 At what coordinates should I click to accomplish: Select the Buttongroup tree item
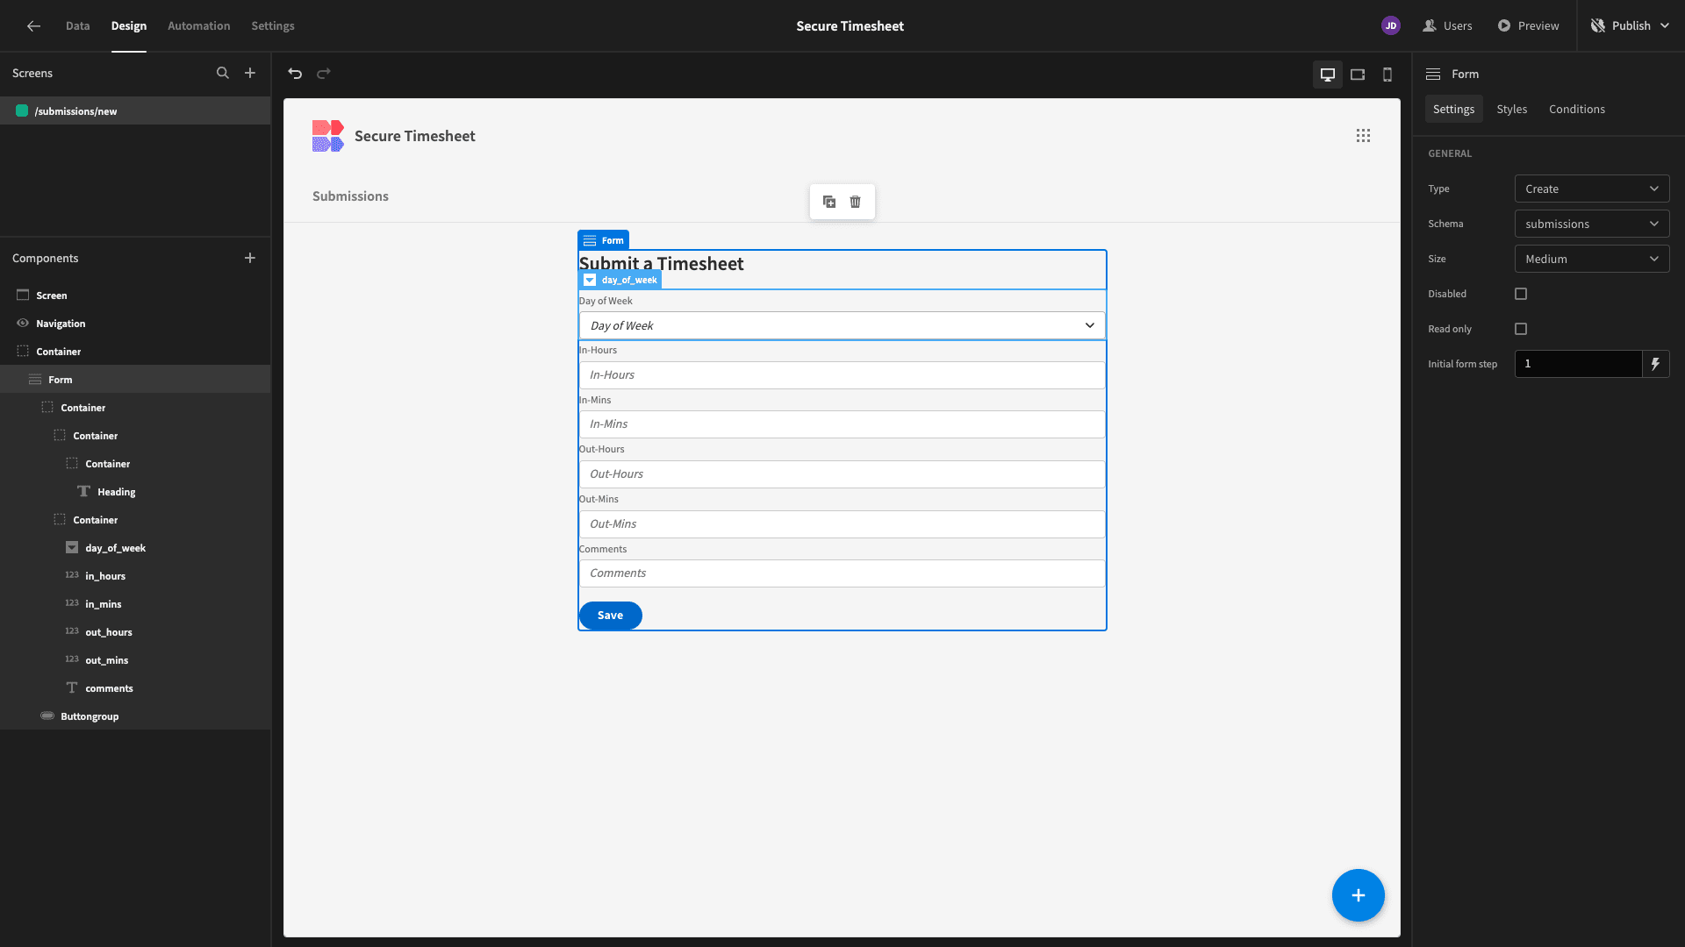tap(135, 716)
